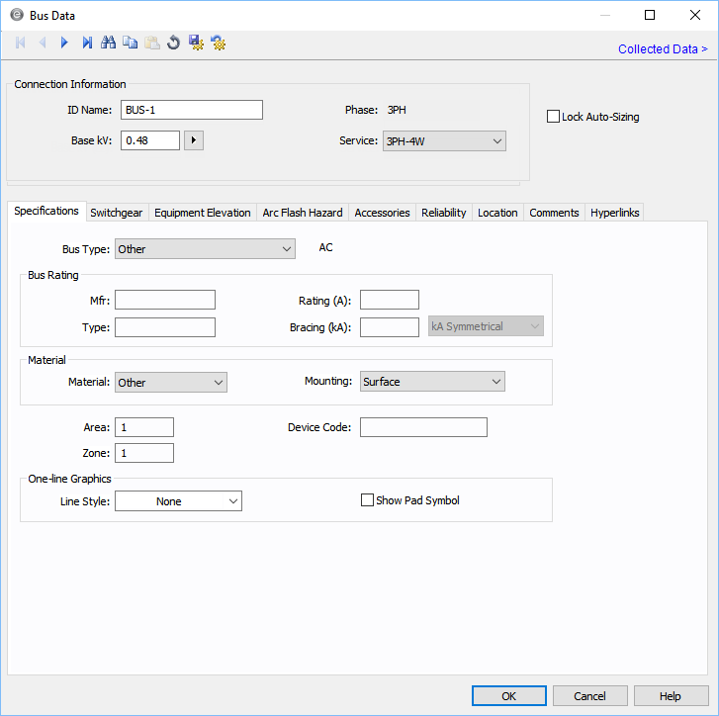Click the save-as-default disk gear icon
719x716 pixels.
click(196, 43)
